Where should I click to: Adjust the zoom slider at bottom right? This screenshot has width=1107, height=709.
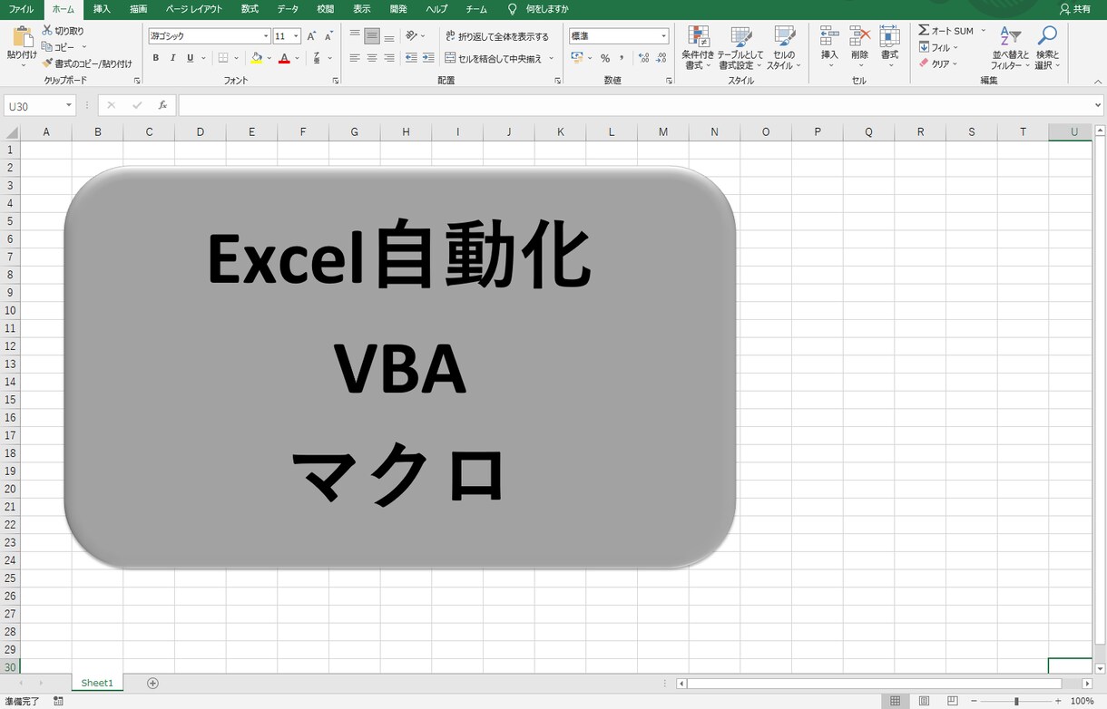point(1018,701)
